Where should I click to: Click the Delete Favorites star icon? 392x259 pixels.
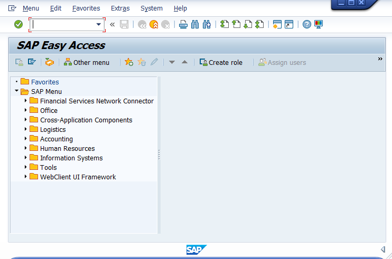pos(142,62)
